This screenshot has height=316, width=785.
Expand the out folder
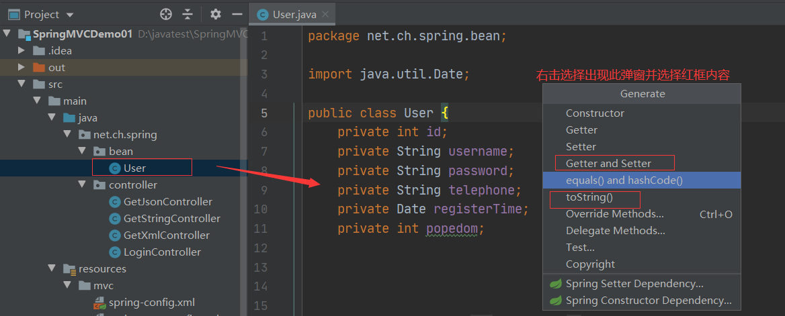tap(21, 68)
